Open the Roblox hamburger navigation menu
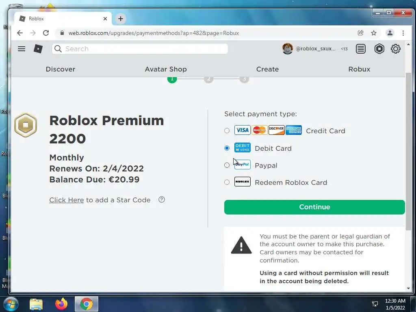The image size is (416, 312). (x=22, y=49)
